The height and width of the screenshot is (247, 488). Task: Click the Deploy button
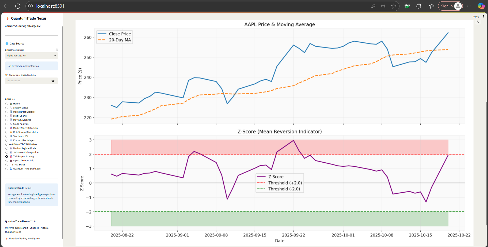(476, 17)
